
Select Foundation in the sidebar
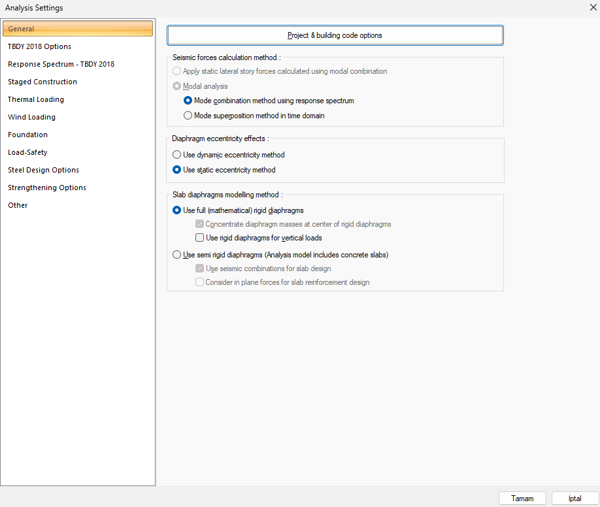27,135
